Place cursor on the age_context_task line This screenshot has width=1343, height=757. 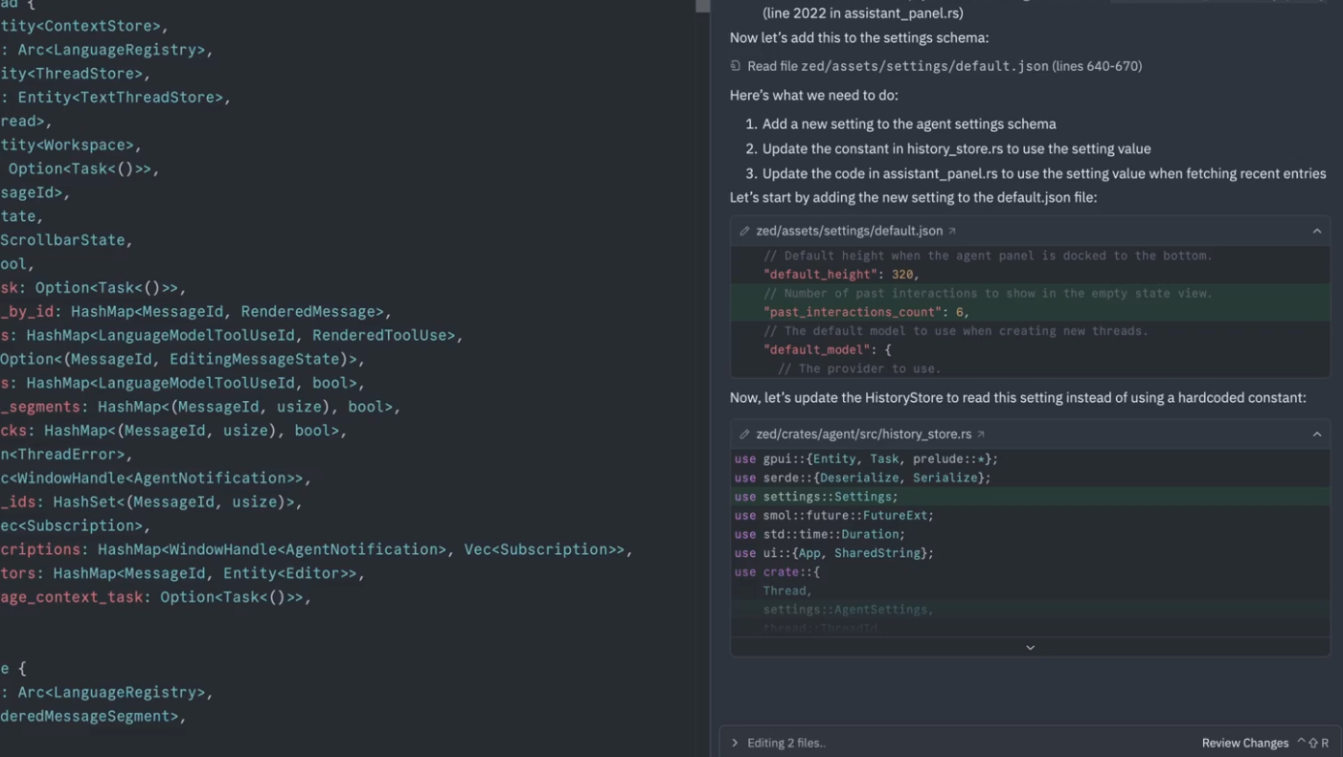[153, 597]
